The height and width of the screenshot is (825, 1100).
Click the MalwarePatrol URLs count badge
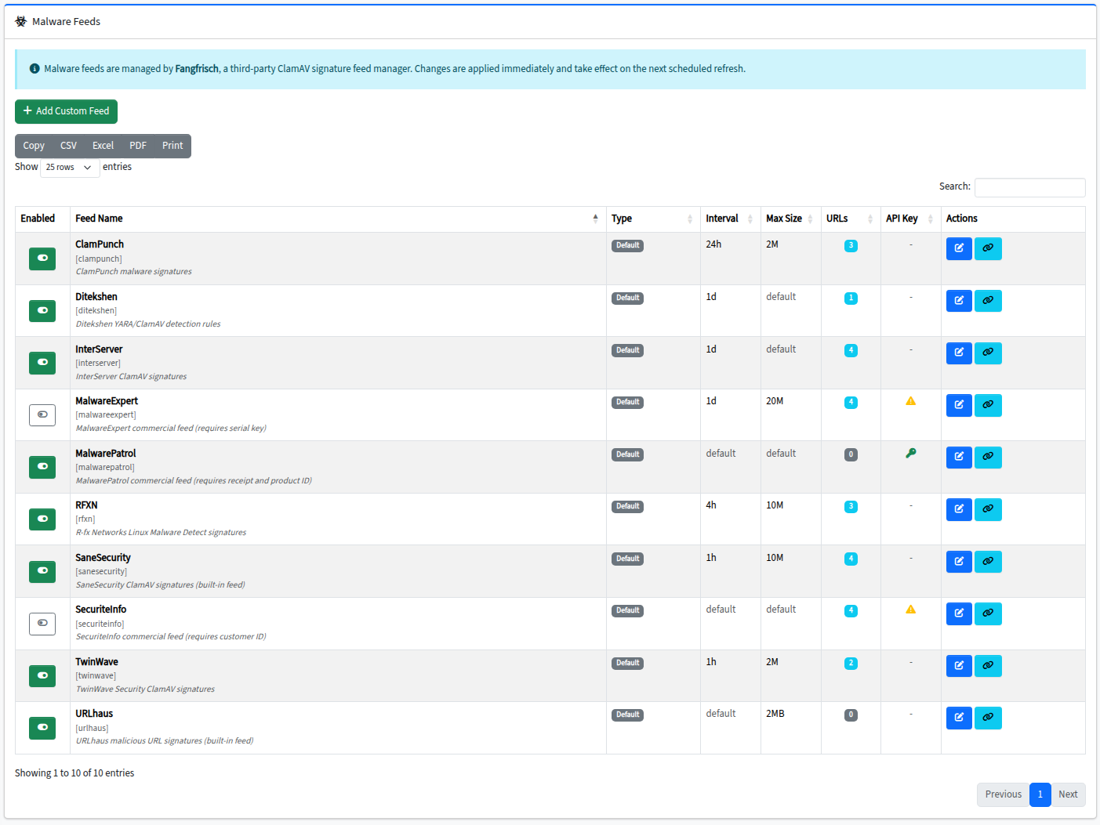coord(851,454)
